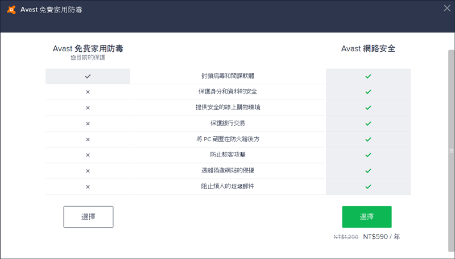Click the X mark beside 保護身分和資料的安全
This screenshot has height=259, width=455.
click(88, 92)
